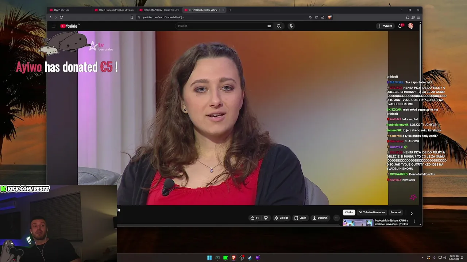Click the Stiahnuť download button

tap(320, 218)
